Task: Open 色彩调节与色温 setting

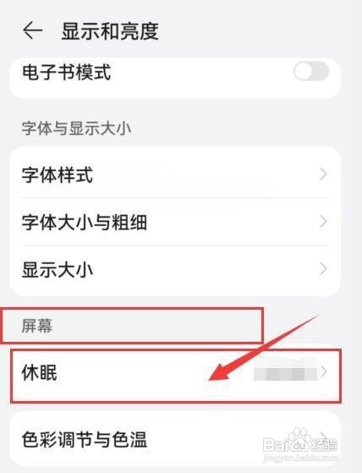Action: pos(175,439)
